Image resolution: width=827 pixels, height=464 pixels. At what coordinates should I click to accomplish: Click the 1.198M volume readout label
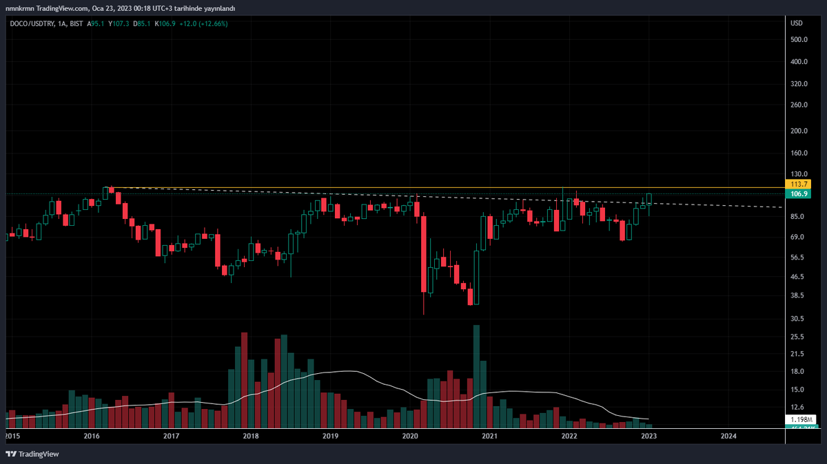[802, 419]
